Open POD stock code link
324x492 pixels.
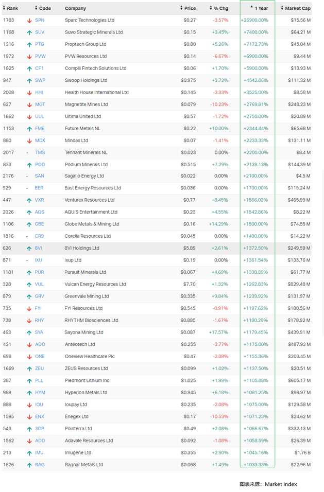pos(40,164)
